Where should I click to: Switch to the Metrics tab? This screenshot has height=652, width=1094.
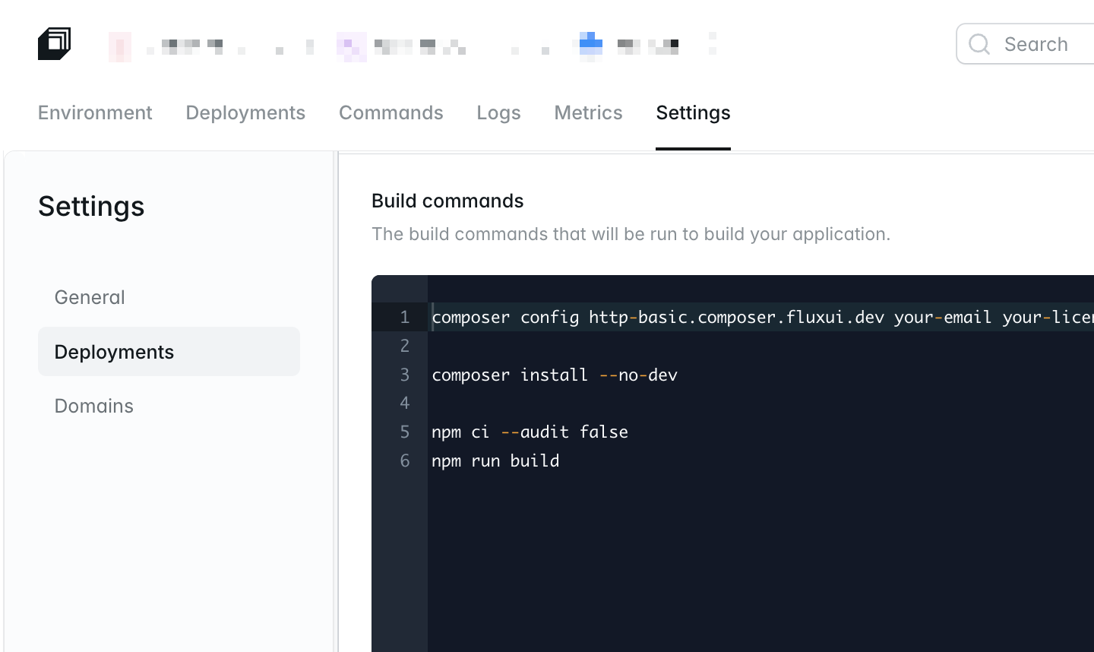click(x=588, y=112)
